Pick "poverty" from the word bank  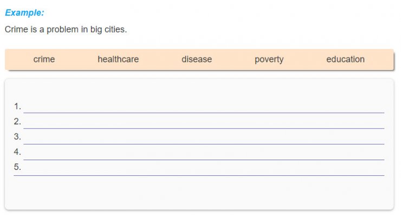coord(269,60)
